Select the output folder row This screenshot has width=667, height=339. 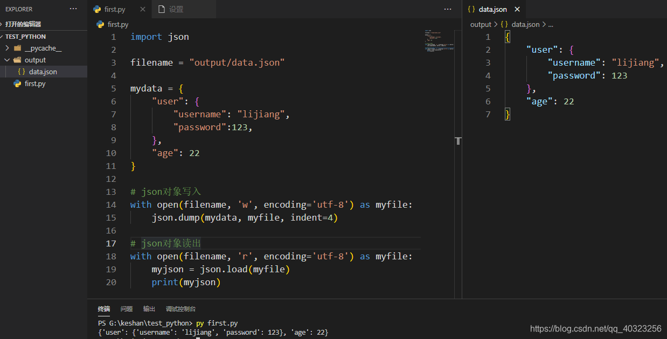44,60
